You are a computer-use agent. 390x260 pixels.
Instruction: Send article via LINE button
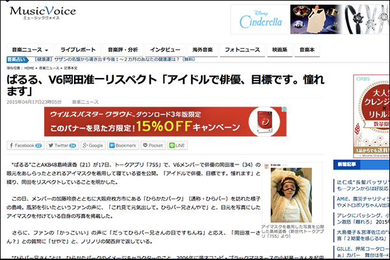pos(178,146)
